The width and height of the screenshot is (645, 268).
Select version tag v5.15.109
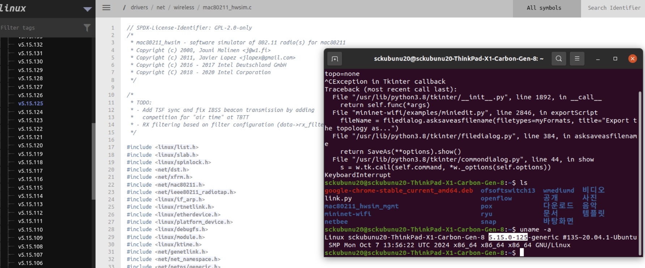[30, 238]
